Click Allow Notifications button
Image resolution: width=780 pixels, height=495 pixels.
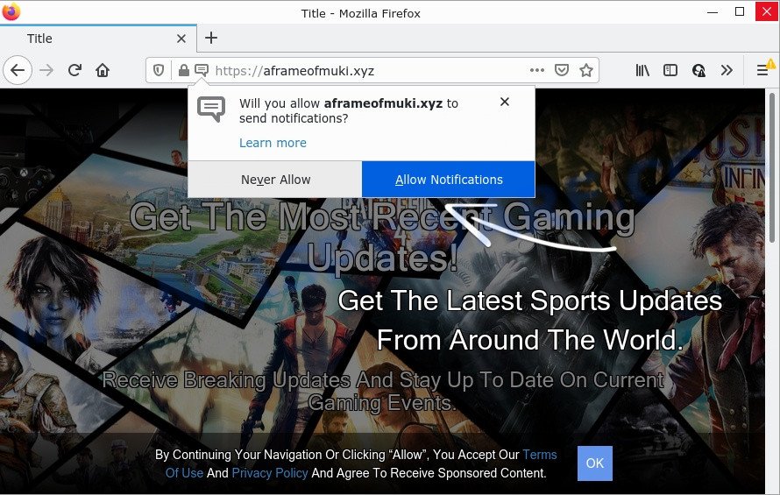(x=448, y=180)
